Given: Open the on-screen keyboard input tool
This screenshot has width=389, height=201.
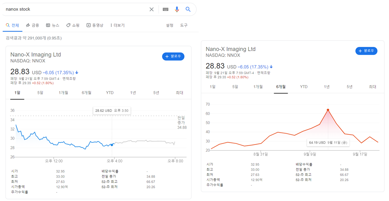Looking at the screenshot, I should point(165,9).
